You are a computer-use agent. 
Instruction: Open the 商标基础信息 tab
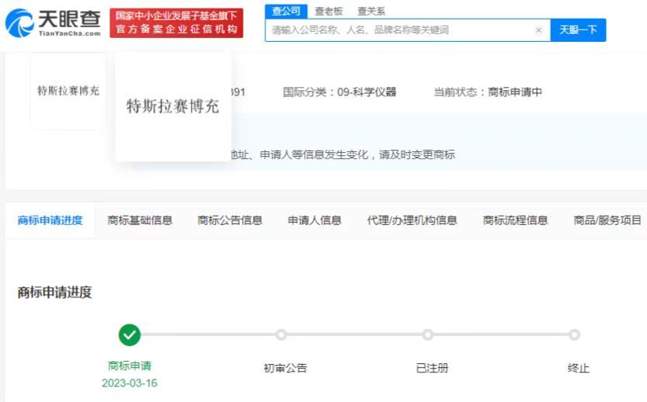point(140,220)
